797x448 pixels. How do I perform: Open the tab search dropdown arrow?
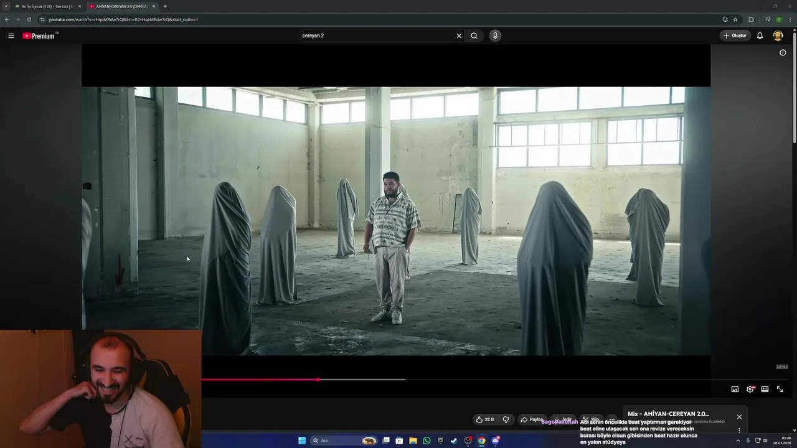point(6,6)
